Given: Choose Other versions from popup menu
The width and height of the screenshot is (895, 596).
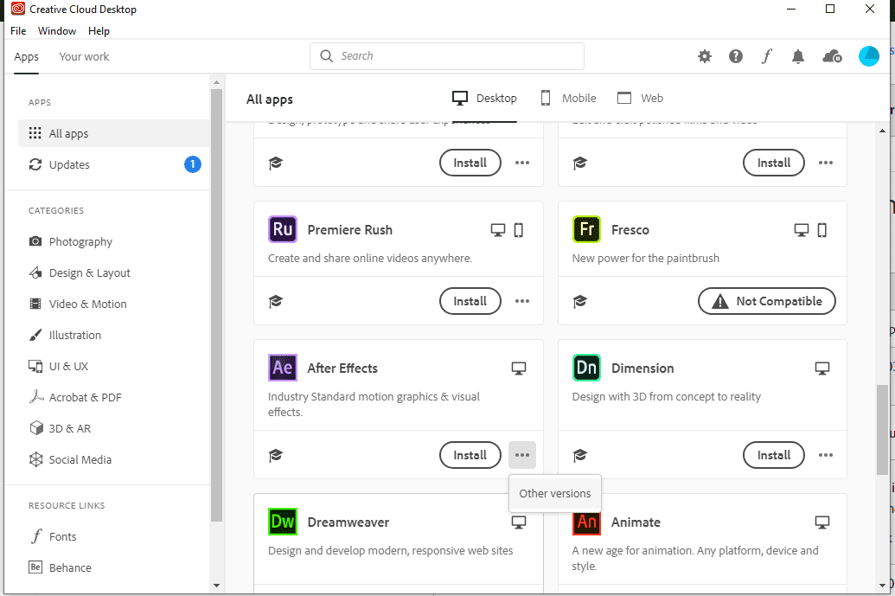Looking at the screenshot, I should (x=555, y=493).
